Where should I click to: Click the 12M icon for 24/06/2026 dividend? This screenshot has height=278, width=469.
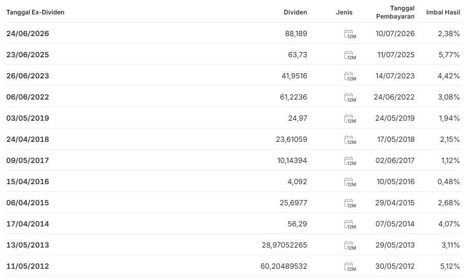pos(350,34)
